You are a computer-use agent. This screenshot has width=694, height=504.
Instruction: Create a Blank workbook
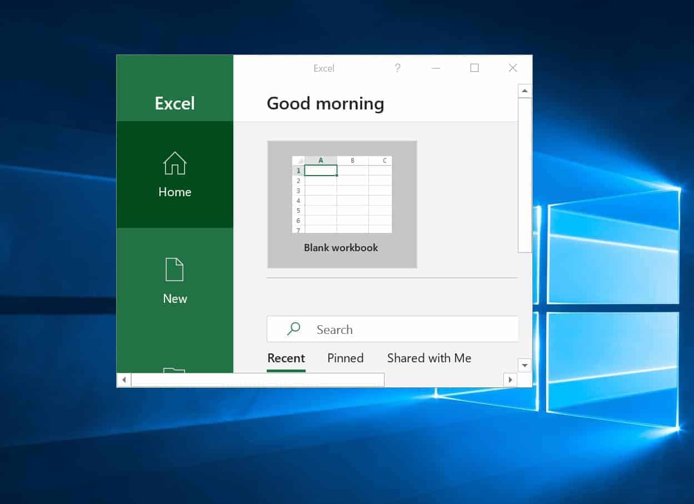(x=341, y=204)
